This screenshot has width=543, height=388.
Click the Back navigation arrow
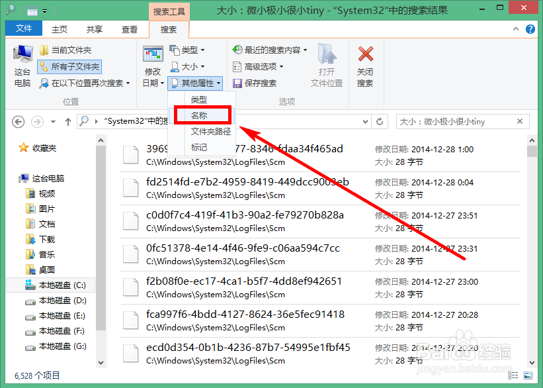coord(19,122)
